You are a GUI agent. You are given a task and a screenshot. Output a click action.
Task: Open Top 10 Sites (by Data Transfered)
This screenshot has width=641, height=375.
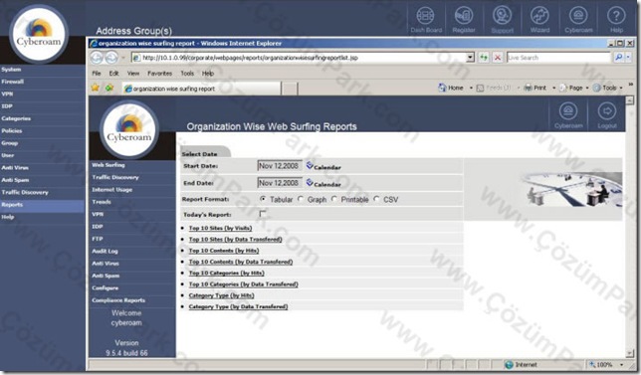coord(236,240)
